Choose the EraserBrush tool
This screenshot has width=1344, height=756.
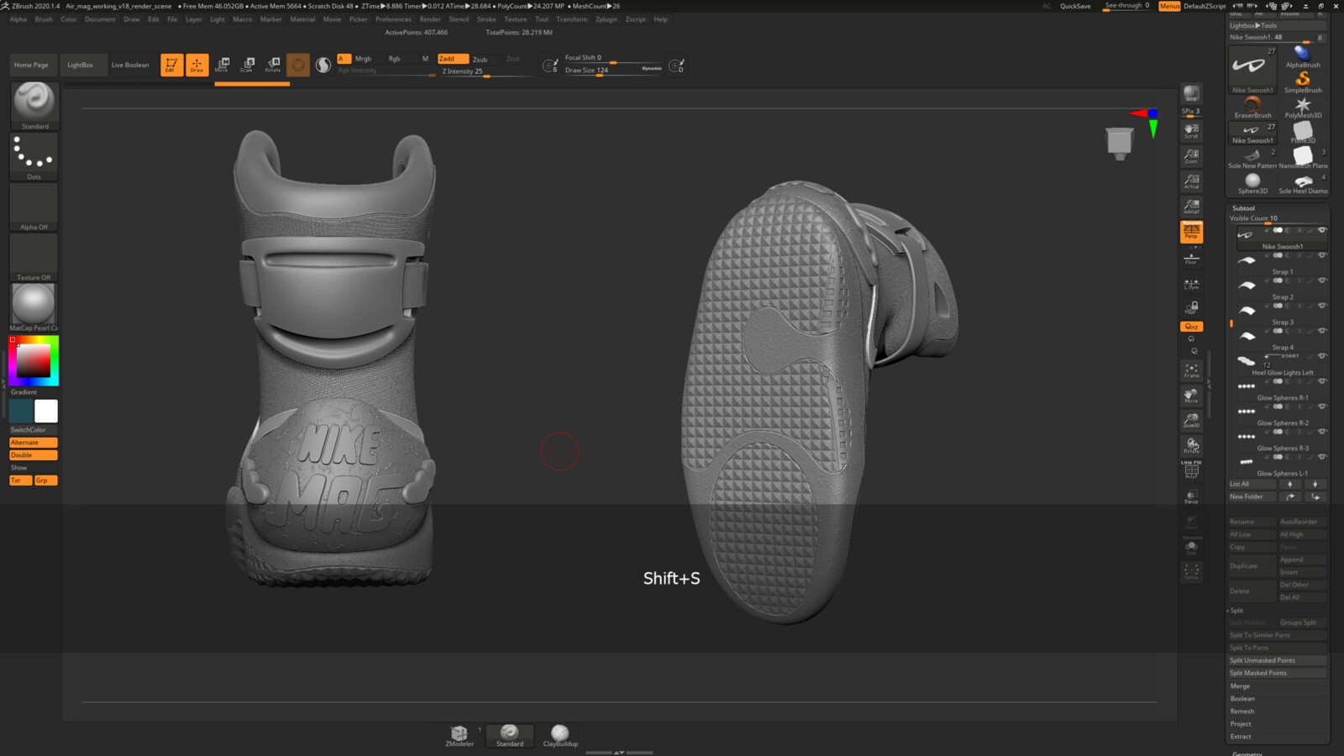1252,107
